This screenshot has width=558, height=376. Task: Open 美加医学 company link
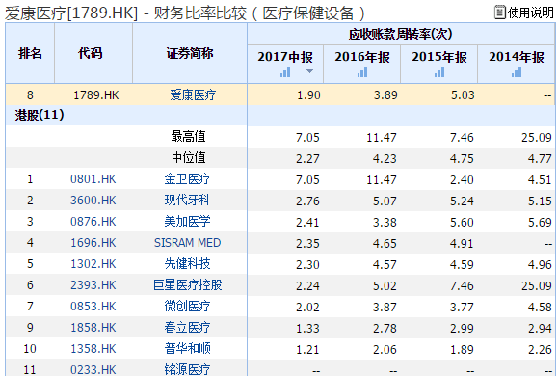pyautogui.click(x=187, y=222)
